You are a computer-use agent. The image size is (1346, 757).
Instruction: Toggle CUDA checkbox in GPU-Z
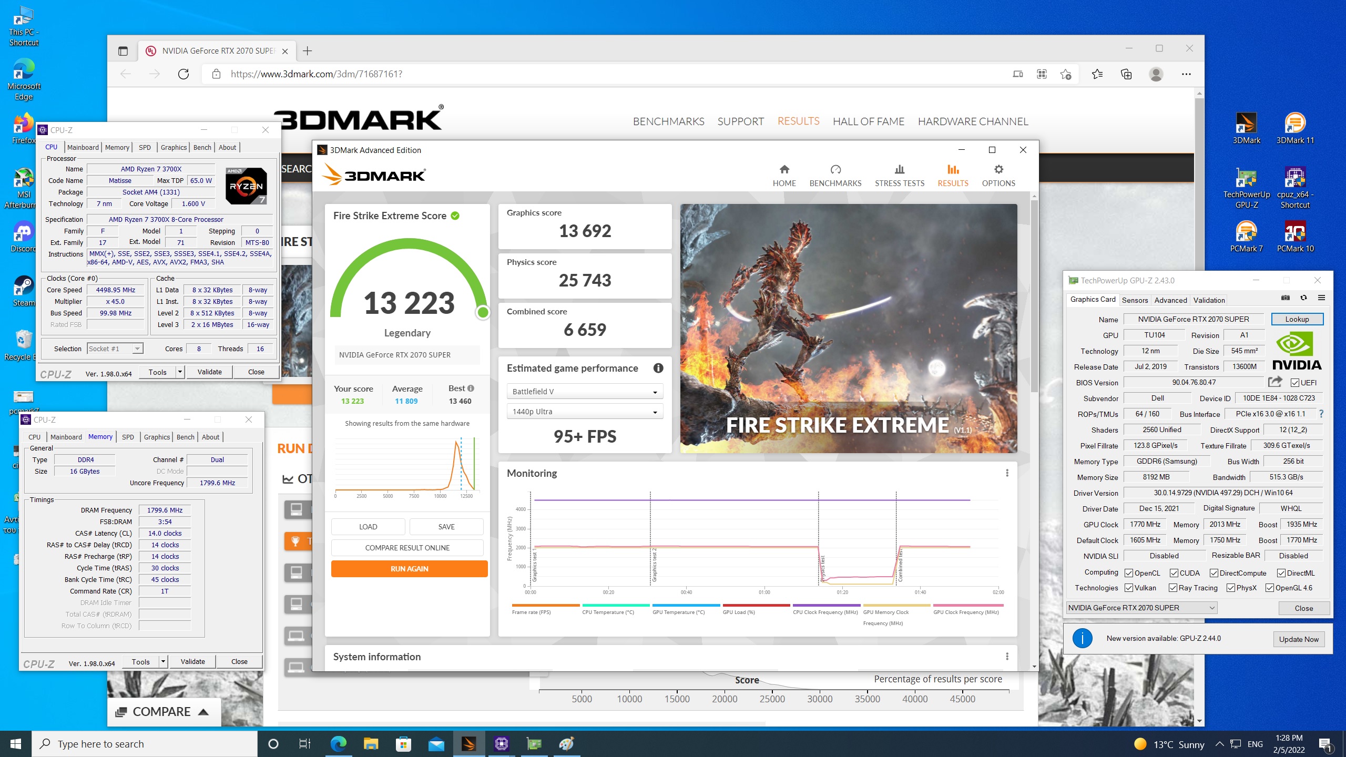(1174, 573)
